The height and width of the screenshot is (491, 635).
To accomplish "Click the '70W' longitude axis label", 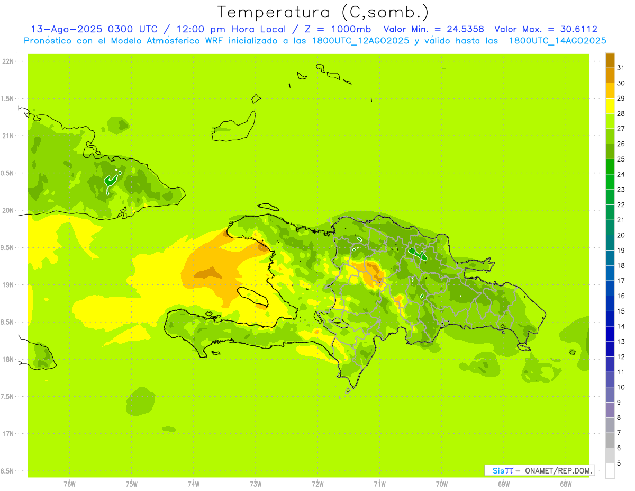I will [442, 484].
